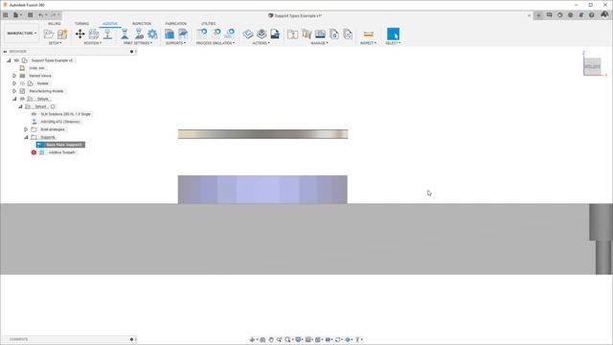This screenshot has width=613, height=345.
Task: Select the Base Plate Support item
Action: click(60, 145)
